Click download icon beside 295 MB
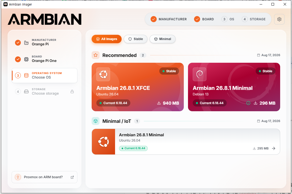Screen dimensions: 292x194 [x=254, y=148]
